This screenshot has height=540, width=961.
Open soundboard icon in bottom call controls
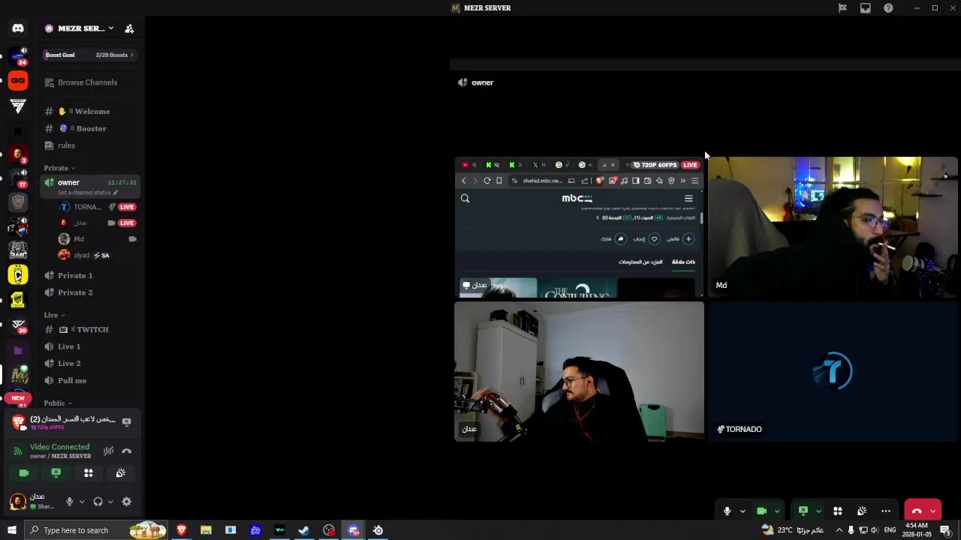(862, 511)
